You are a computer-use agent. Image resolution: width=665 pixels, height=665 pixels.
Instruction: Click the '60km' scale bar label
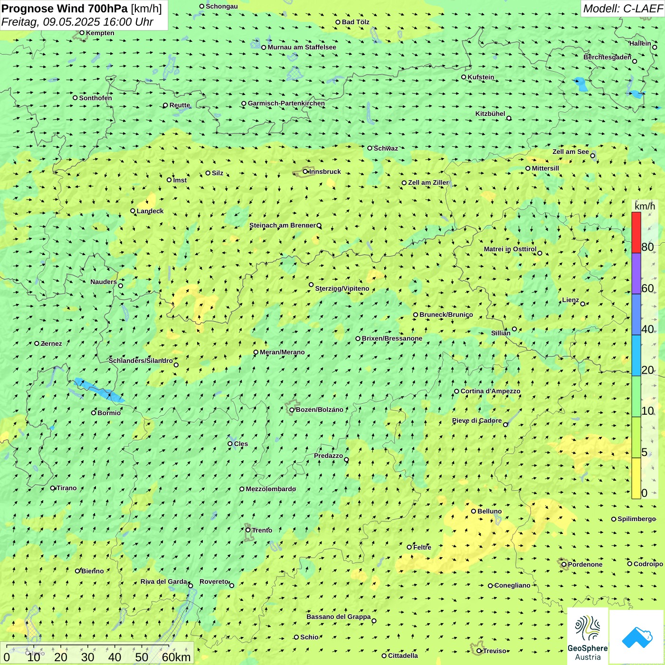tap(176, 657)
